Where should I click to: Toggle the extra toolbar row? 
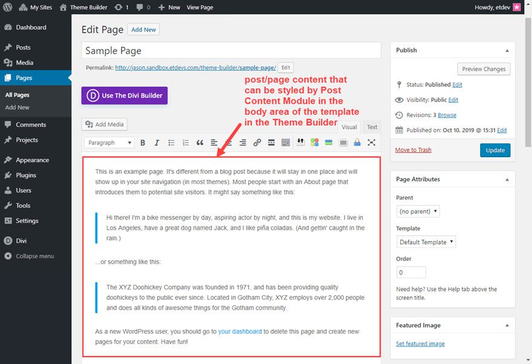(285, 143)
